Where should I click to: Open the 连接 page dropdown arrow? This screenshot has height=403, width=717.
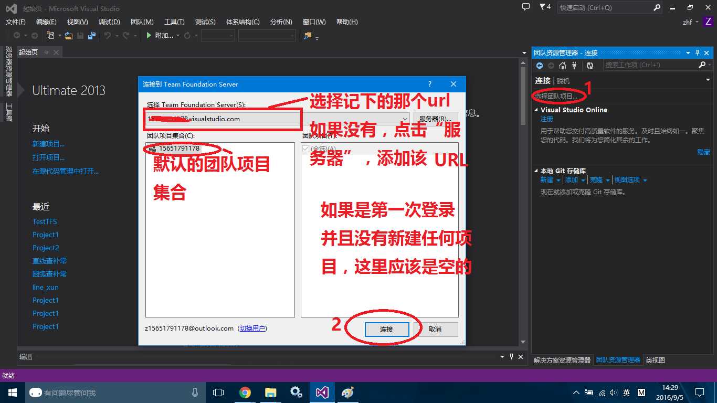[708, 80]
